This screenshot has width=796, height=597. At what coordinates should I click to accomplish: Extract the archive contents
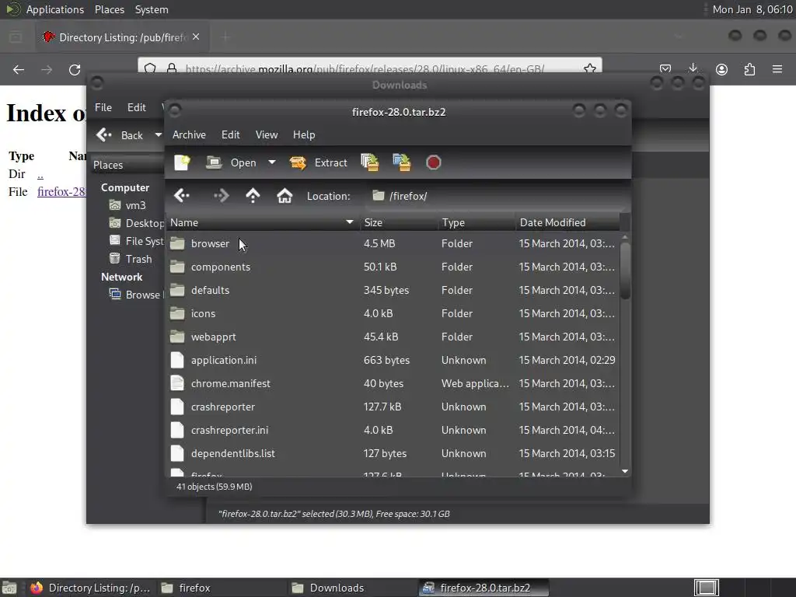pyautogui.click(x=319, y=162)
